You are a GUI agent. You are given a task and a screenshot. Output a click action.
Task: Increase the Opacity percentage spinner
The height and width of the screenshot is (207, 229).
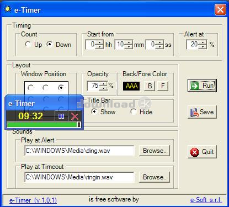104,84
